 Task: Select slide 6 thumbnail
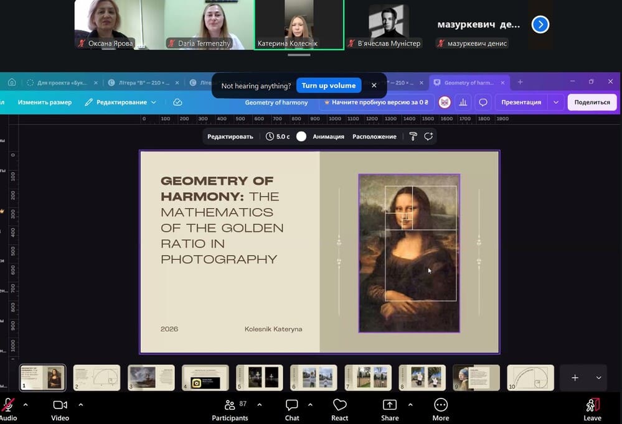313,377
